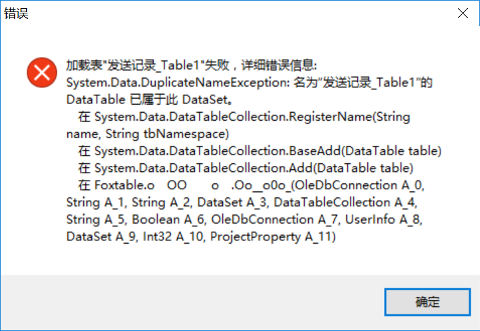Screen dimensions: 480x331
Task: Click the System.Data.DuplicateNameException text
Action: [x=178, y=83]
